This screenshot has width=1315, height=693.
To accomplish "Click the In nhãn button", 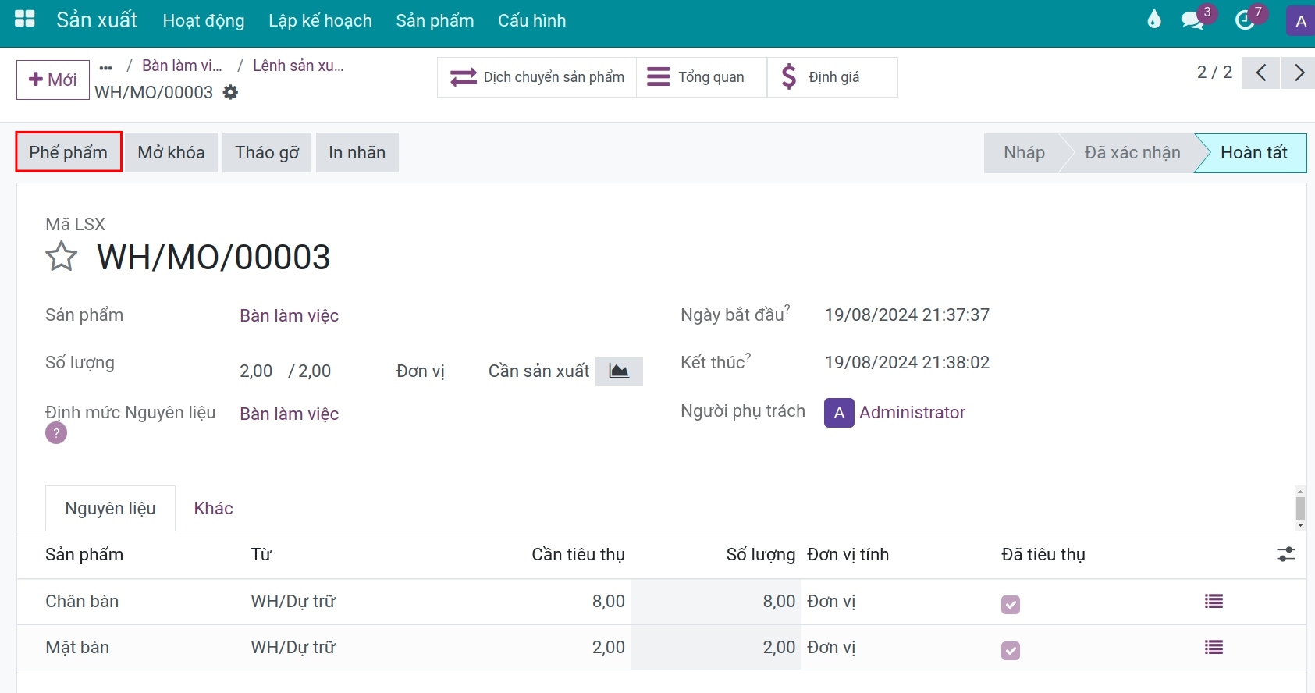I will pos(357,152).
